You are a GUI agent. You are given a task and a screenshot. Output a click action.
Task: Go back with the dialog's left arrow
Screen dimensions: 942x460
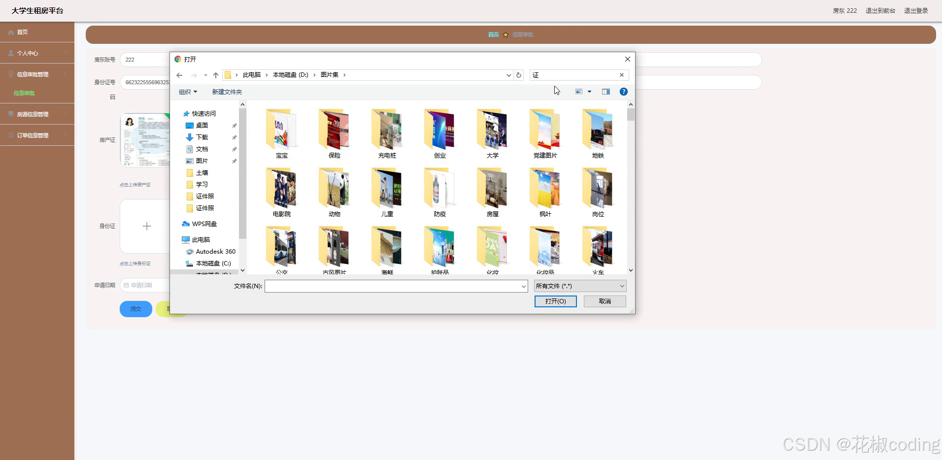pos(179,75)
